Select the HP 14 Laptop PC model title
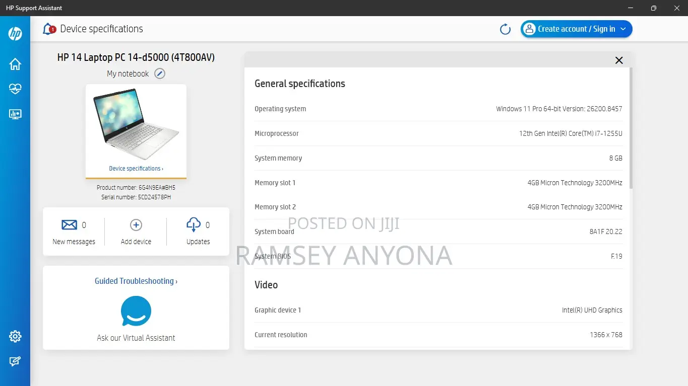The height and width of the screenshot is (386, 688). pos(136,57)
